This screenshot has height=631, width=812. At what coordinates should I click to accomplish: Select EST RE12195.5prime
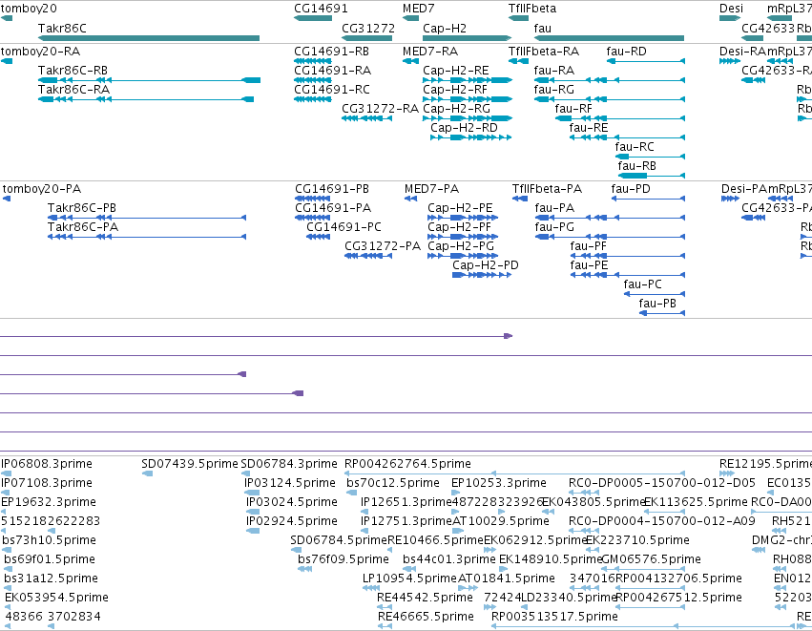726,473
